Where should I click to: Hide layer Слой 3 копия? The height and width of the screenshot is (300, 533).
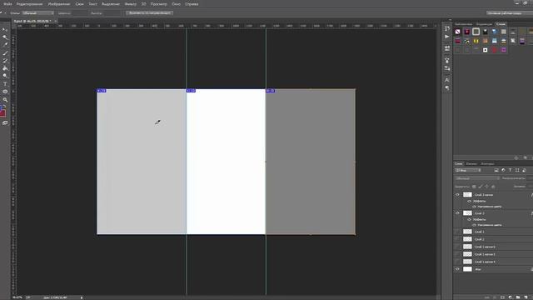457,195
